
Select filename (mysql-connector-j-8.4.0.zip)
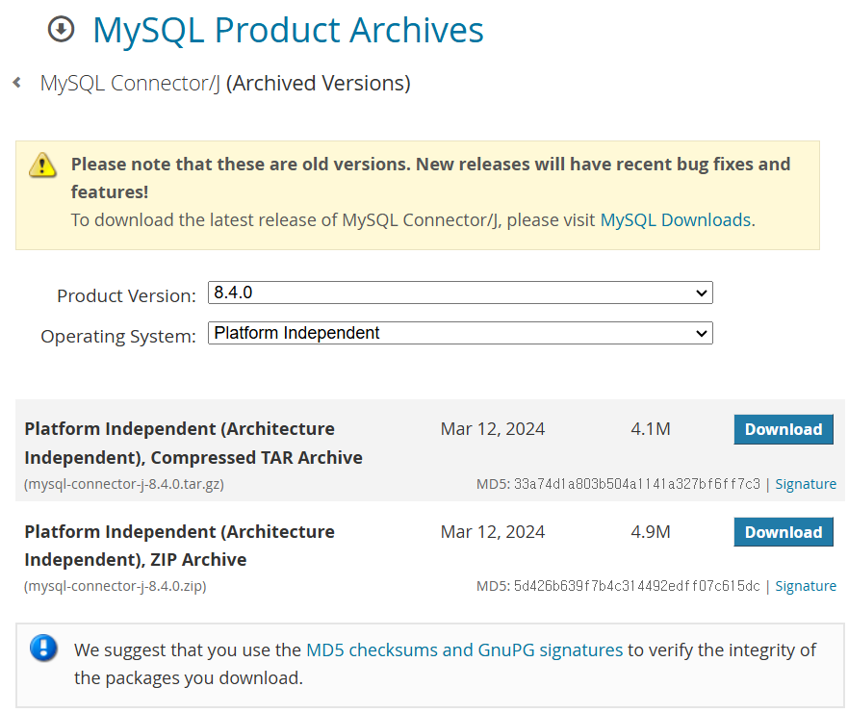click(116, 586)
